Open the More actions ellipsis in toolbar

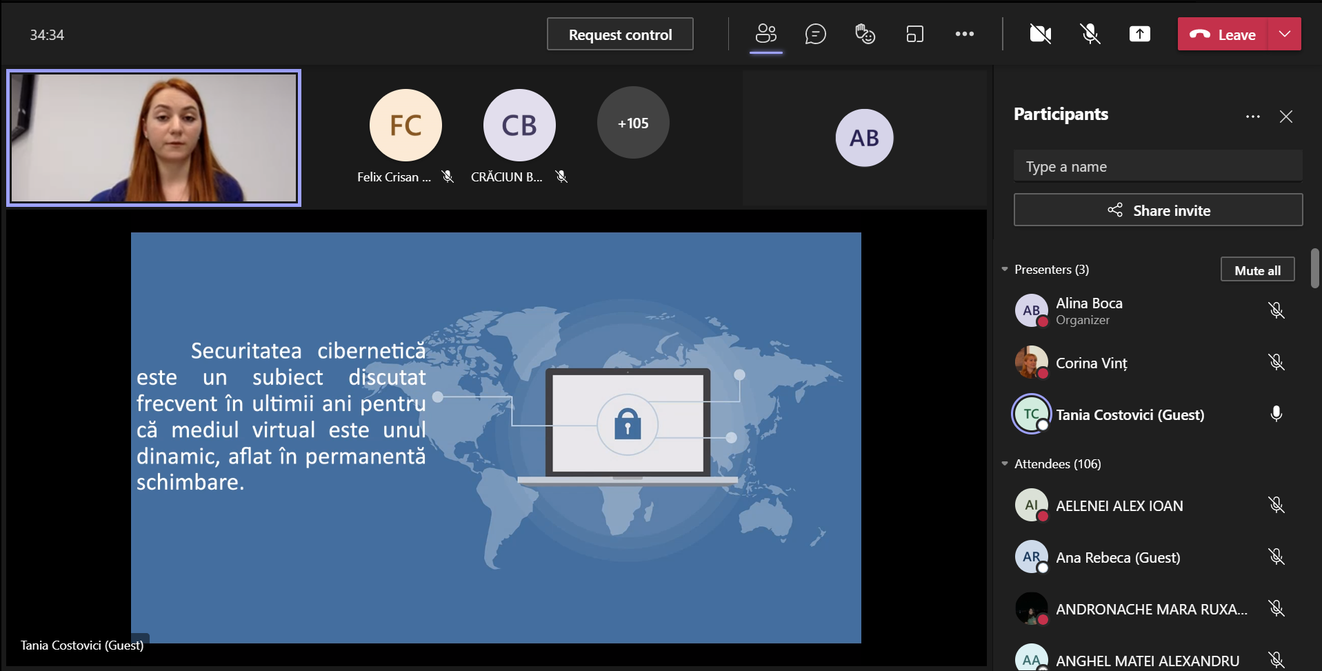pos(964,34)
